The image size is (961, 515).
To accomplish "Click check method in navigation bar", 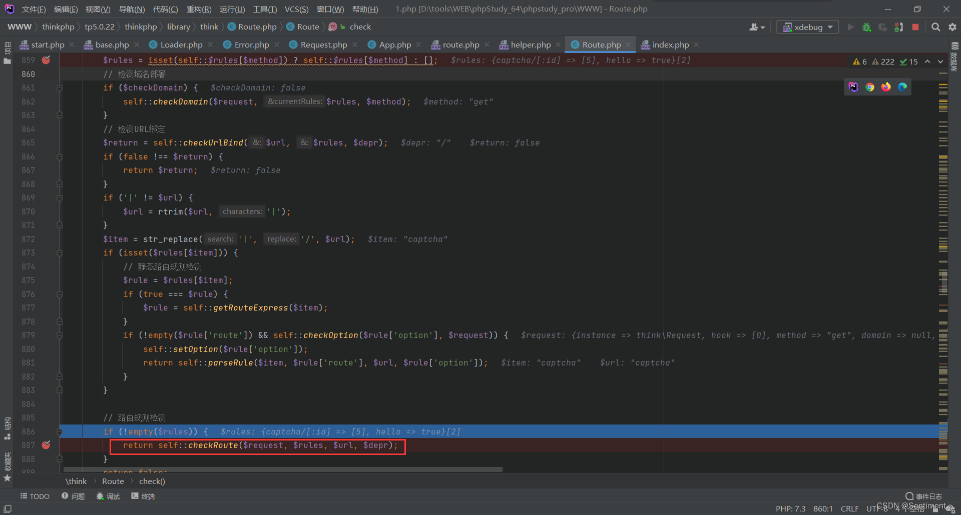I will (x=360, y=27).
